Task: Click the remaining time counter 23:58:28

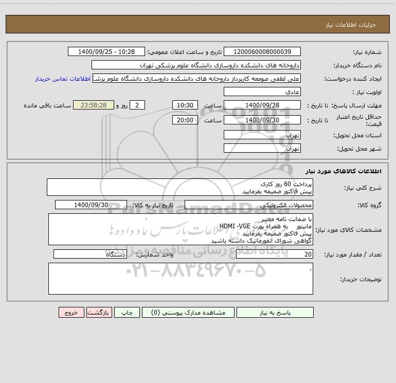Action: pyautogui.click(x=94, y=105)
